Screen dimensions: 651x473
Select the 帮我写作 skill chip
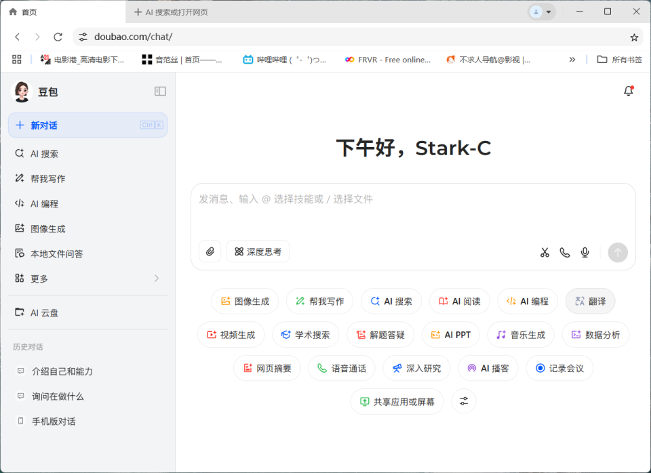coord(319,302)
